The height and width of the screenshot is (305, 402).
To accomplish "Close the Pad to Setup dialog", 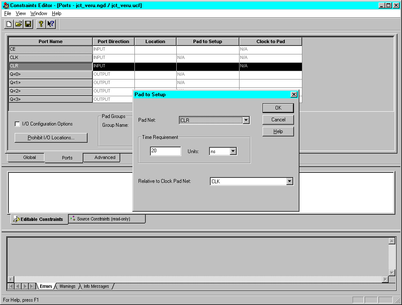I will [294, 95].
